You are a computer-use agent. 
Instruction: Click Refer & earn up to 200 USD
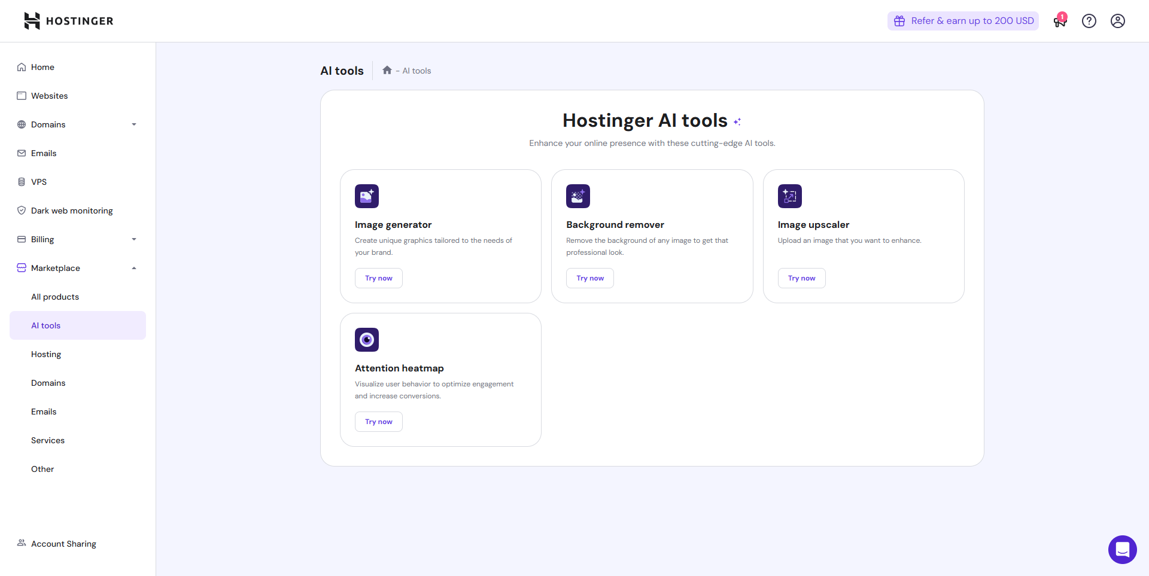[963, 21]
